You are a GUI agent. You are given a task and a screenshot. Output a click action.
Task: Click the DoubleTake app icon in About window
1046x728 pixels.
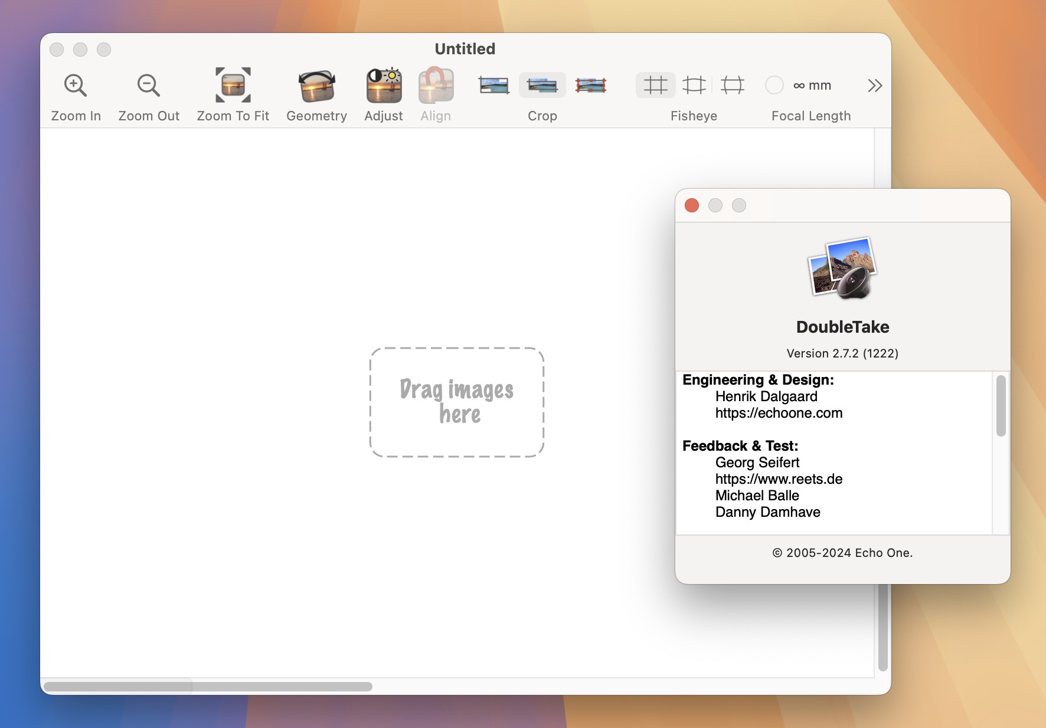point(843,268)
